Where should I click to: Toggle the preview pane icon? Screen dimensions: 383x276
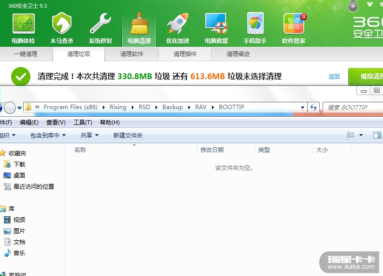click(x=377, y=135)
